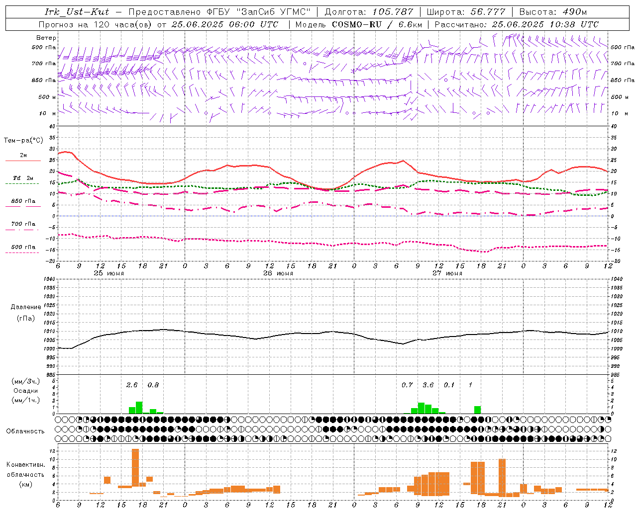Viewport: 637px width, 509px height.
Task: Select the precipitation total "0.8"
Action: [153, 385]
